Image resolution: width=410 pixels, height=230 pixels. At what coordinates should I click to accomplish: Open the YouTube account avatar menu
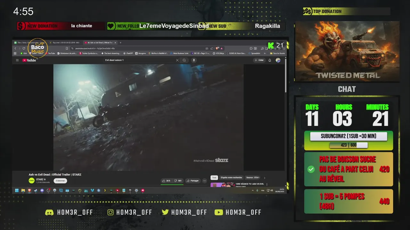pos(278,60)
